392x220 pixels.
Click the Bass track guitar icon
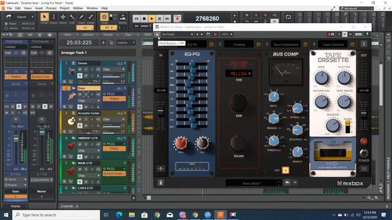(x=72, y=96)
